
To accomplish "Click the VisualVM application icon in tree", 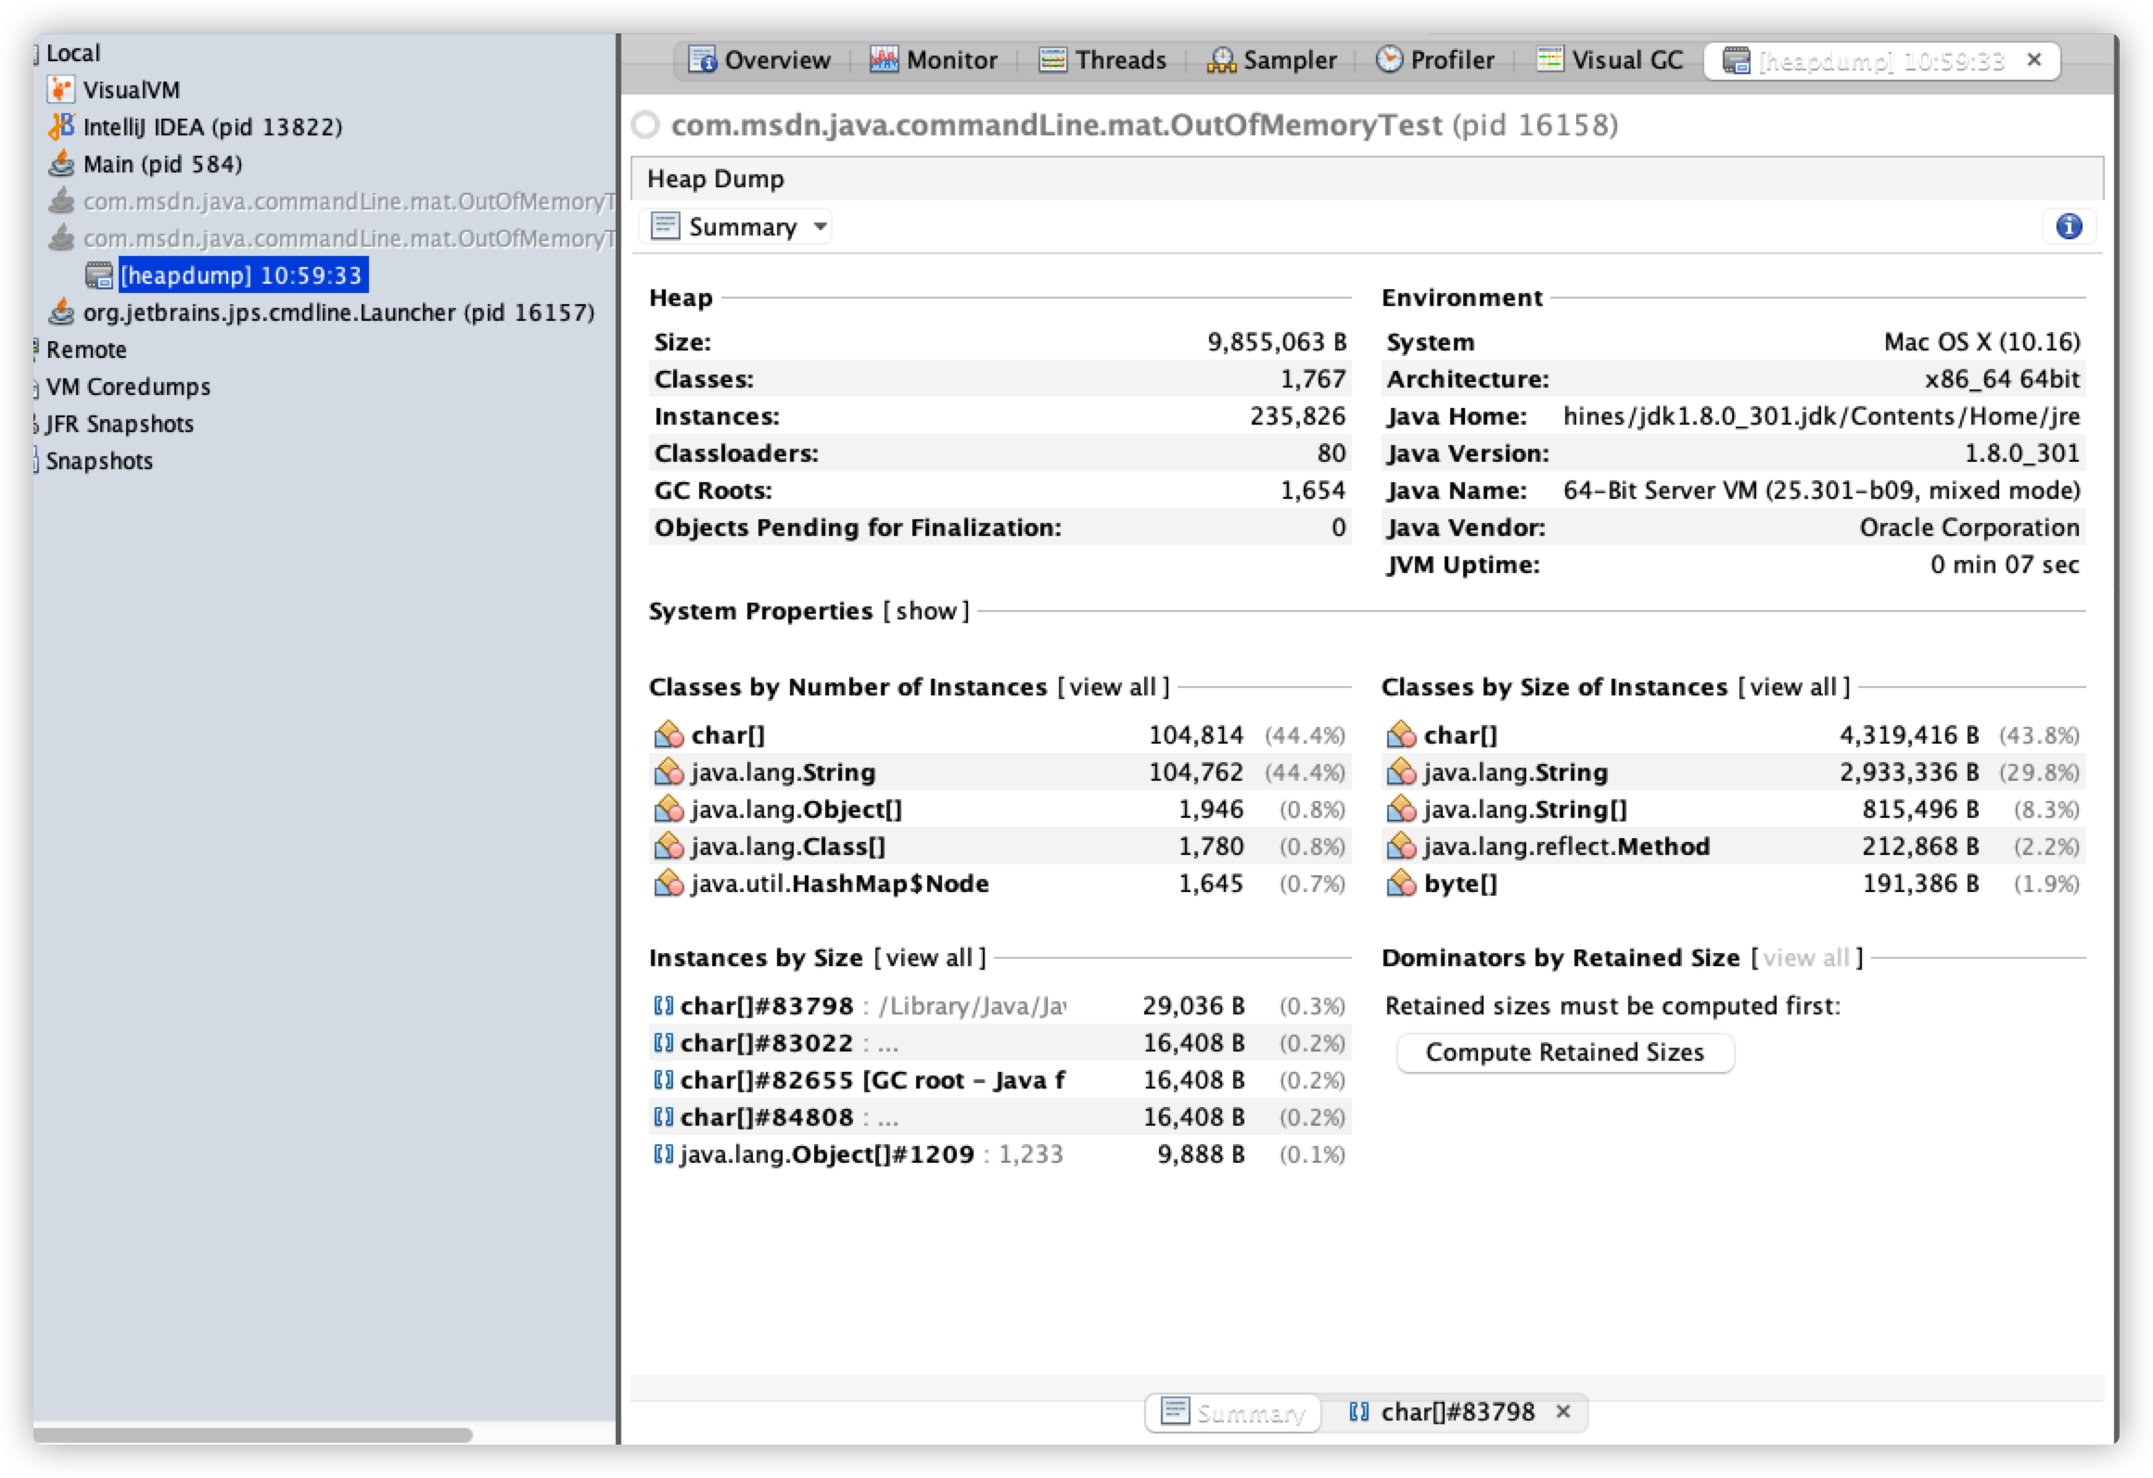I will (61, 90).
